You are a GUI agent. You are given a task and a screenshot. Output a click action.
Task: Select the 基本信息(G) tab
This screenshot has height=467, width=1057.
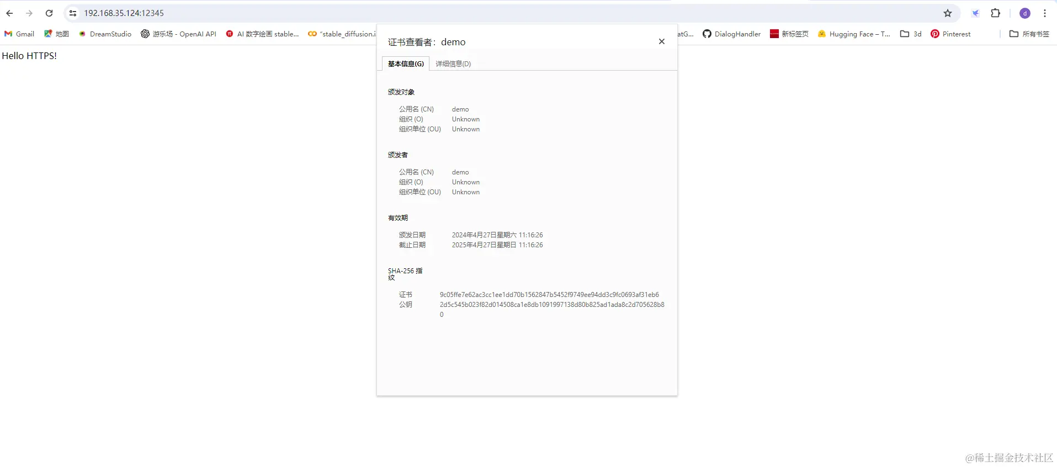[406, 63]
